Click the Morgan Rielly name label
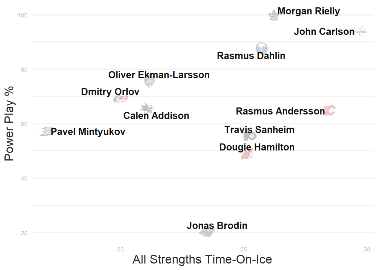Screen dimensions: 378x270 point(309,11)
